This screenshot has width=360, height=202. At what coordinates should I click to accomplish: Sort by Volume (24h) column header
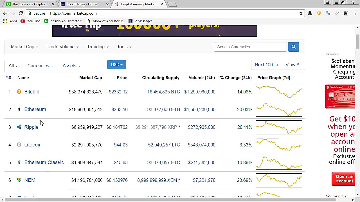[x=202, y=78]
